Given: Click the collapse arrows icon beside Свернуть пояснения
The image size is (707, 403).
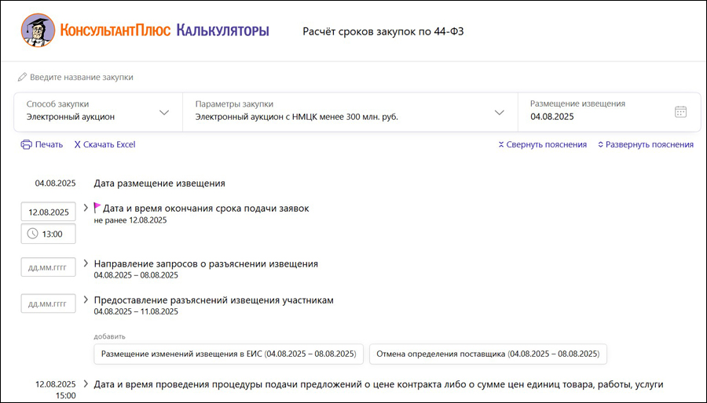Looking at the screenshot, I should click(x=501, y=144).
